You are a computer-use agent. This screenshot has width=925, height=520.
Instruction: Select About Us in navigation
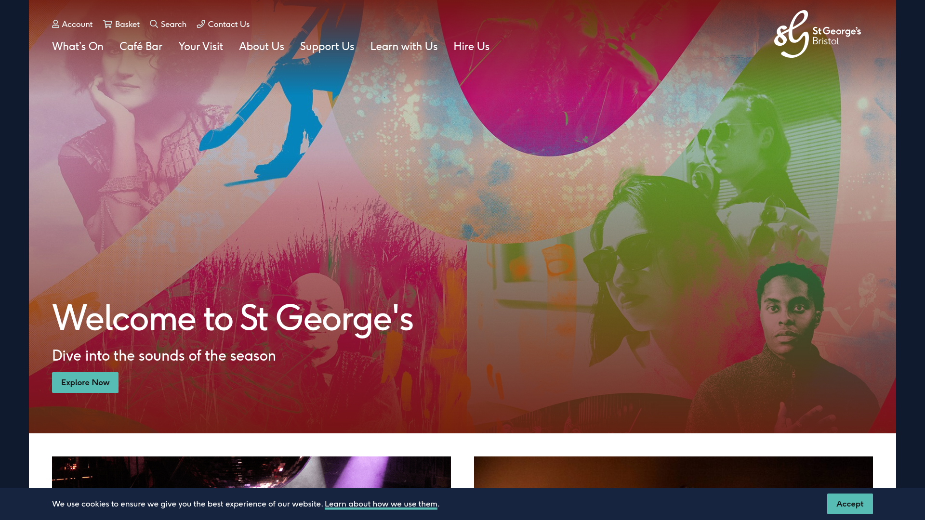[261, 46]
